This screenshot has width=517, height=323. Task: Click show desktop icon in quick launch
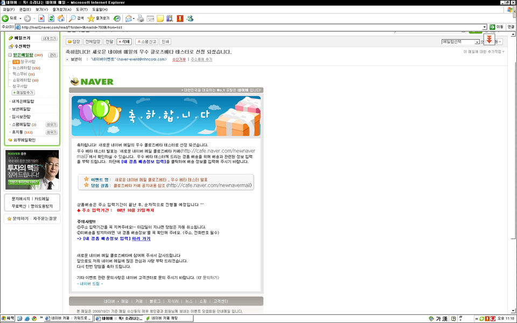coord(20,319)
